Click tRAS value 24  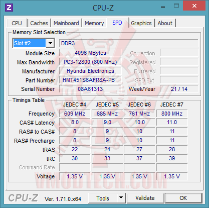point(107,149)
